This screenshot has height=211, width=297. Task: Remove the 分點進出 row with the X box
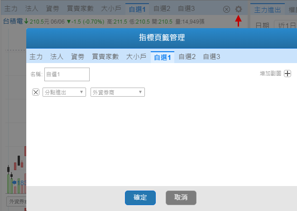tap(36, 92)
